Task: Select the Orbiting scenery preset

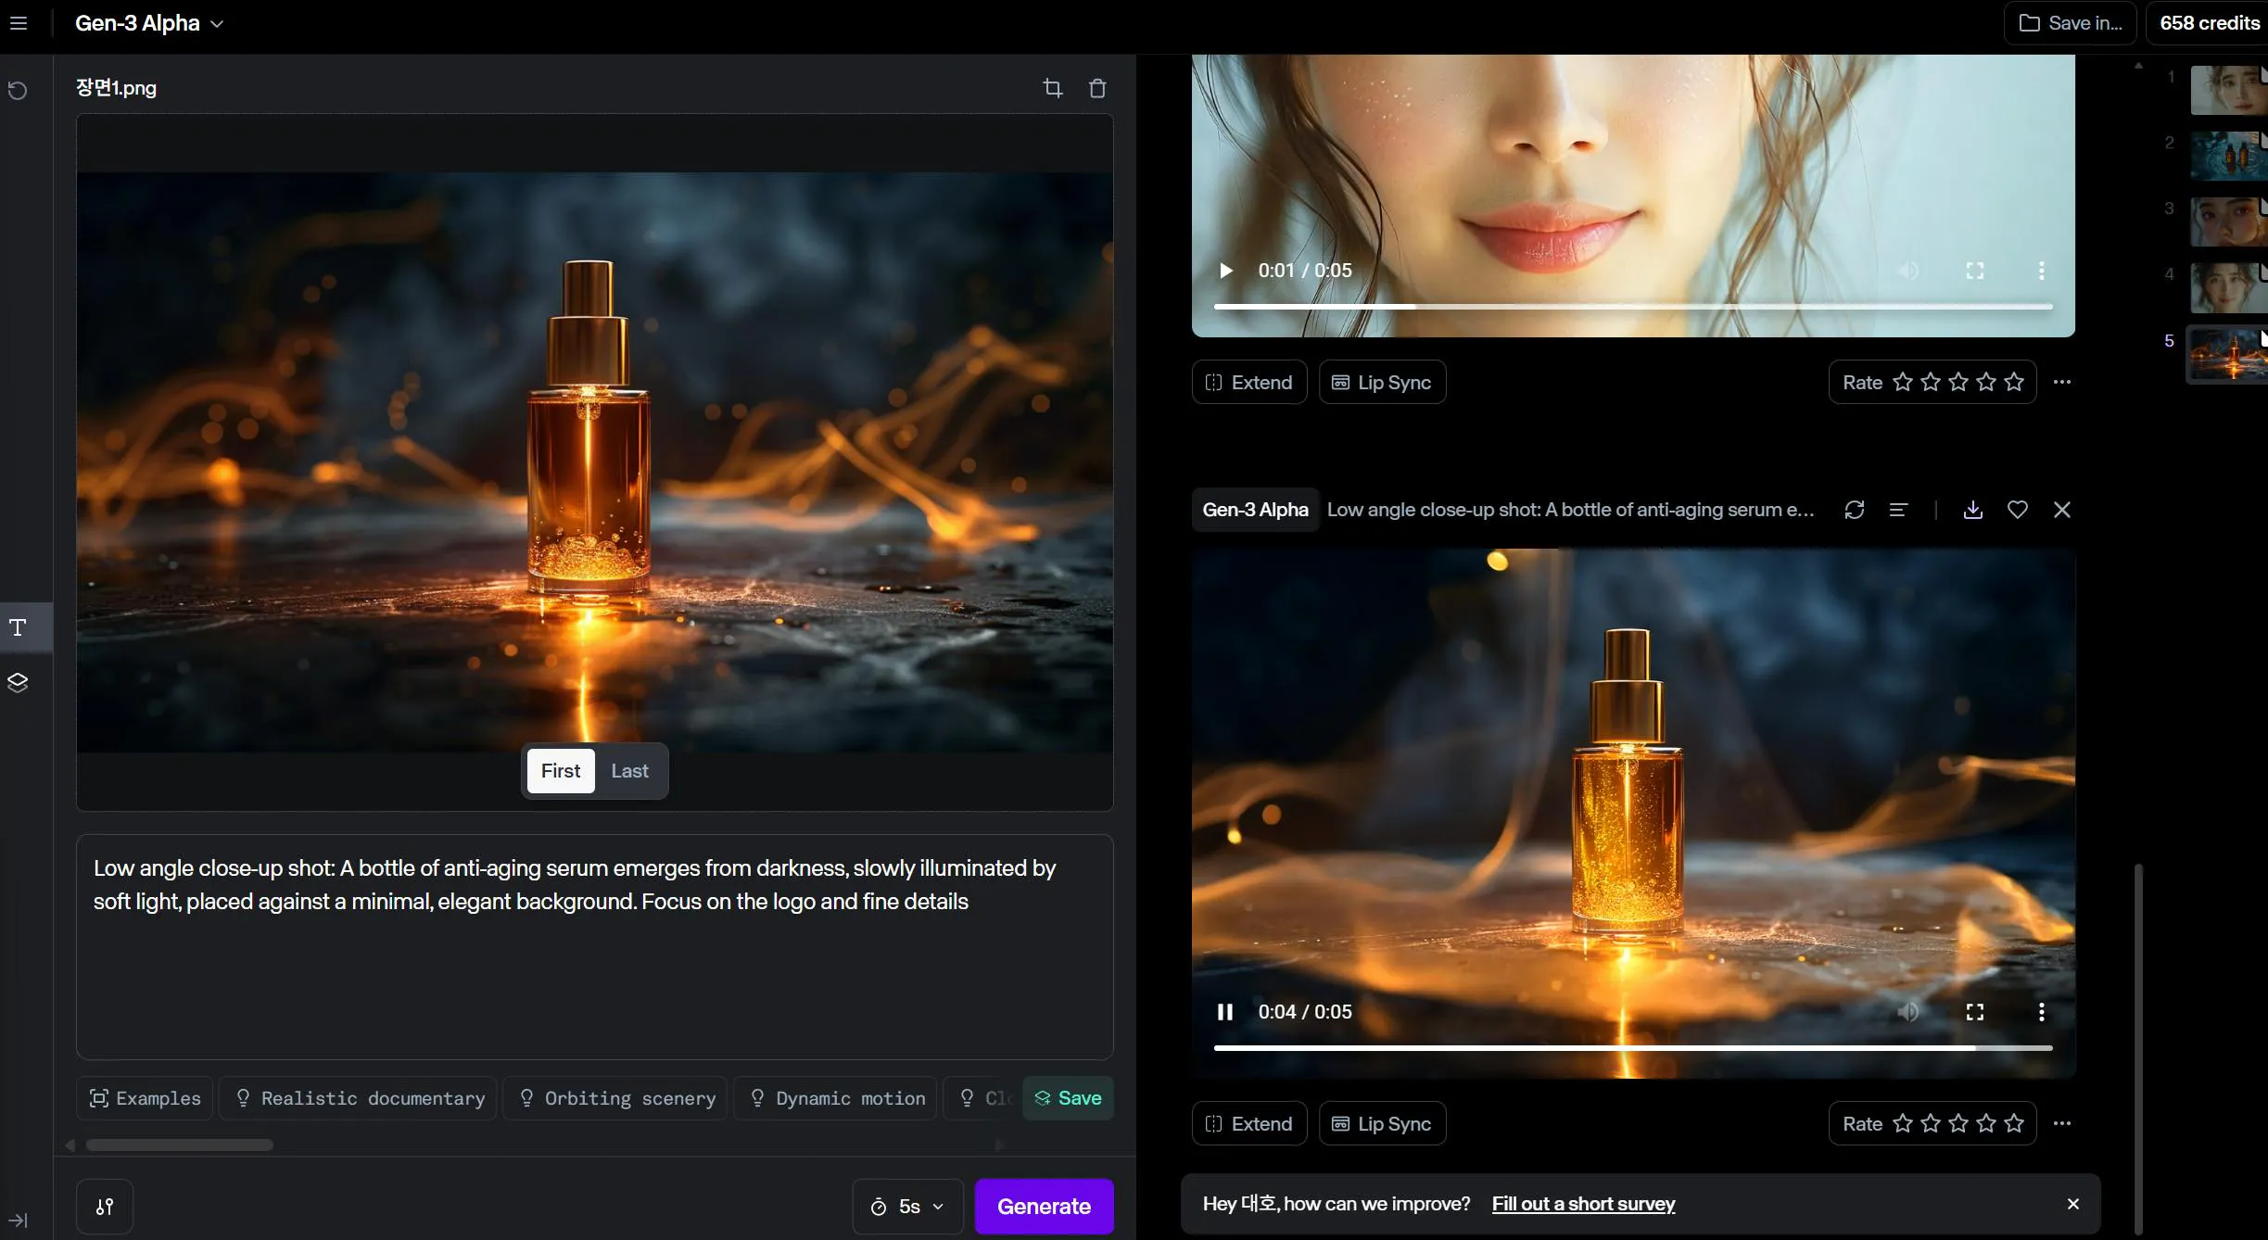Action: (616, 1098)
